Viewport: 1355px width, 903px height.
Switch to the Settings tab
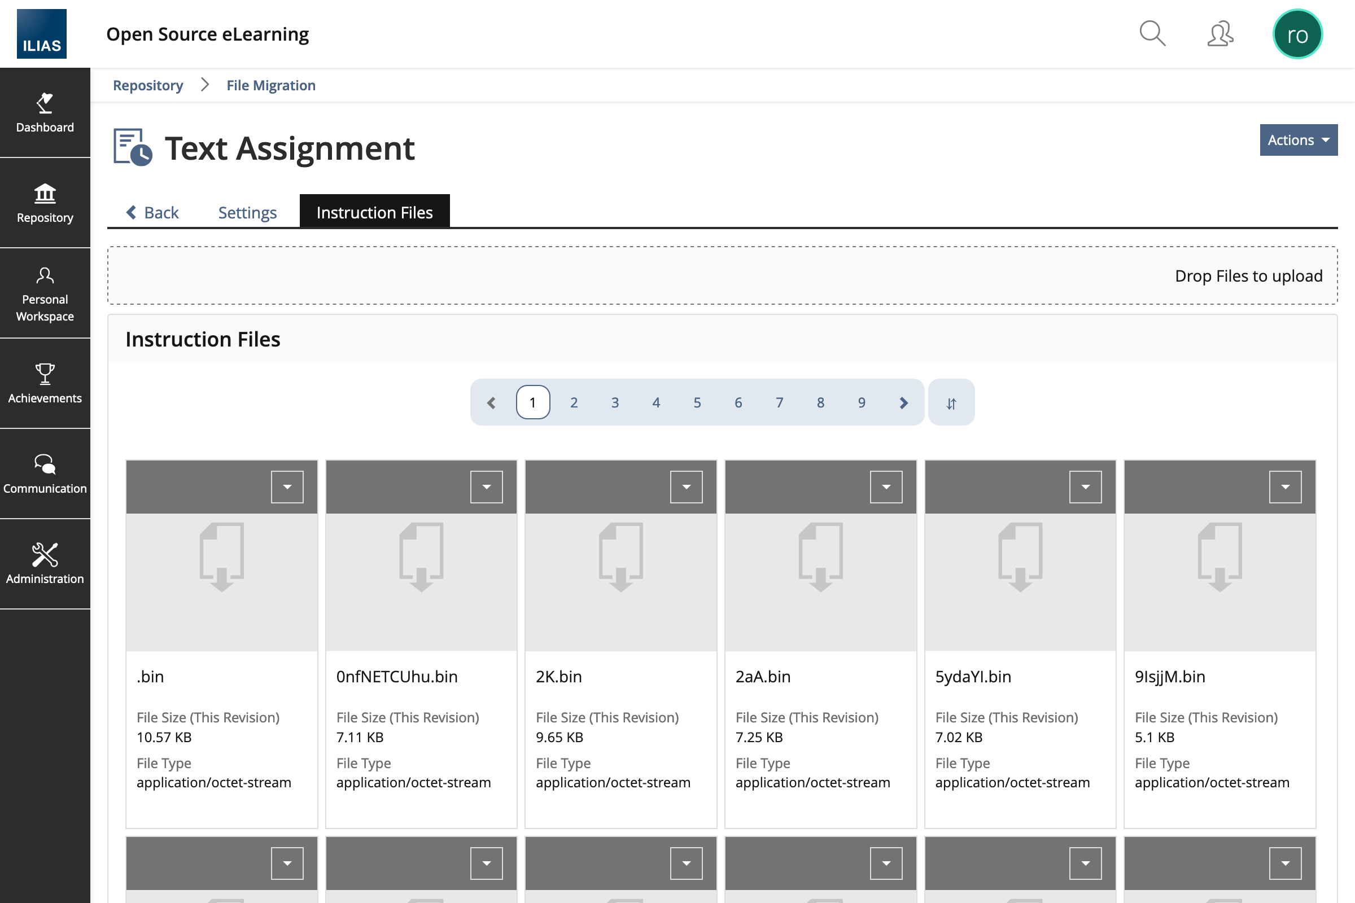tap(247, 213)
